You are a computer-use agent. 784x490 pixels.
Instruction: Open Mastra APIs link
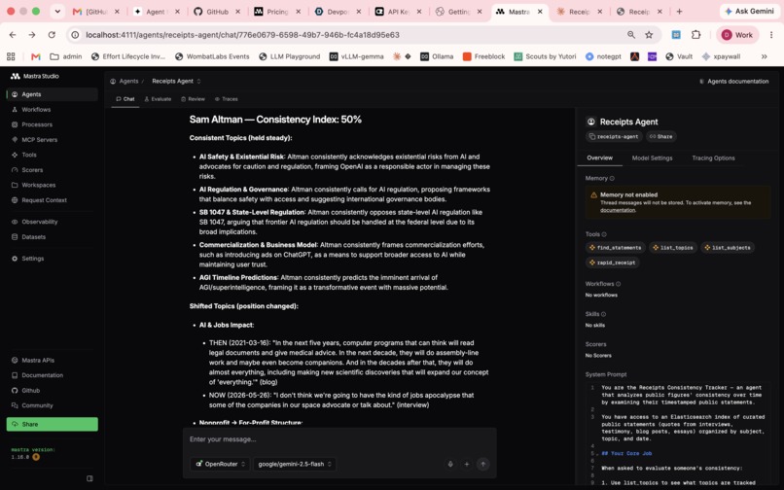point(52,360)
